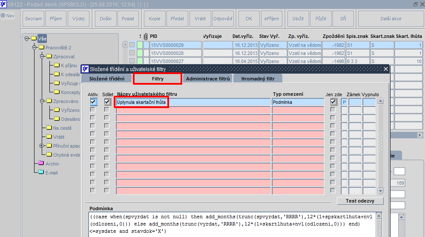Open the Hromadný filtr tab

(x=258, y=79)
